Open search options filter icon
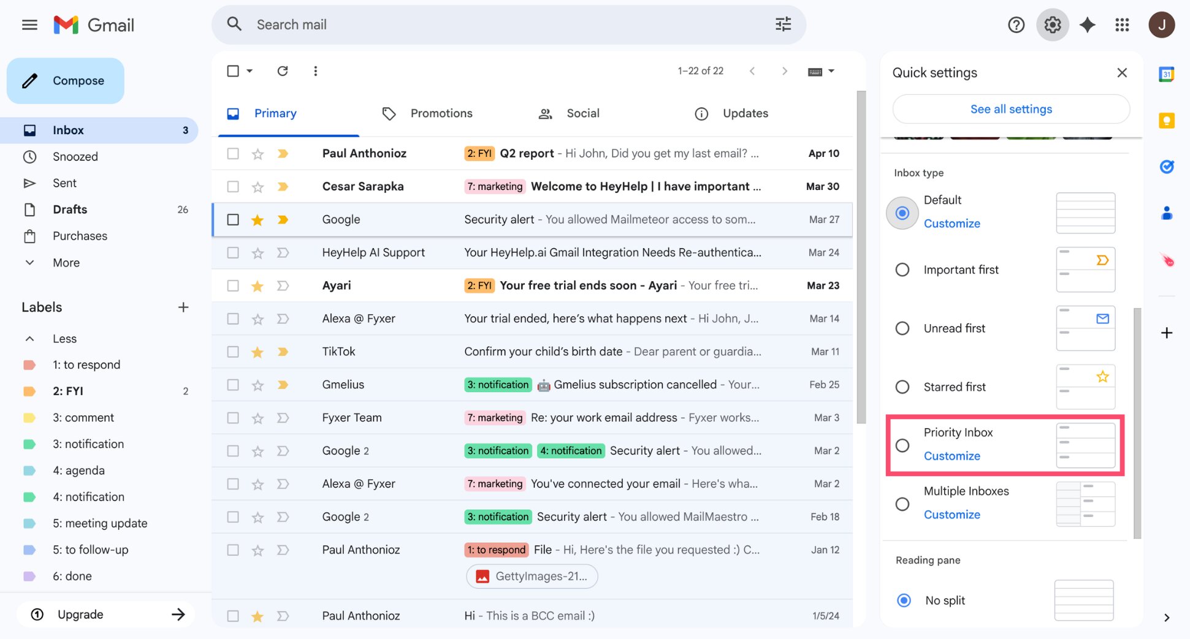Image resolution: width=1190 pixels, height=639 pixels. (x=783, y=25)
